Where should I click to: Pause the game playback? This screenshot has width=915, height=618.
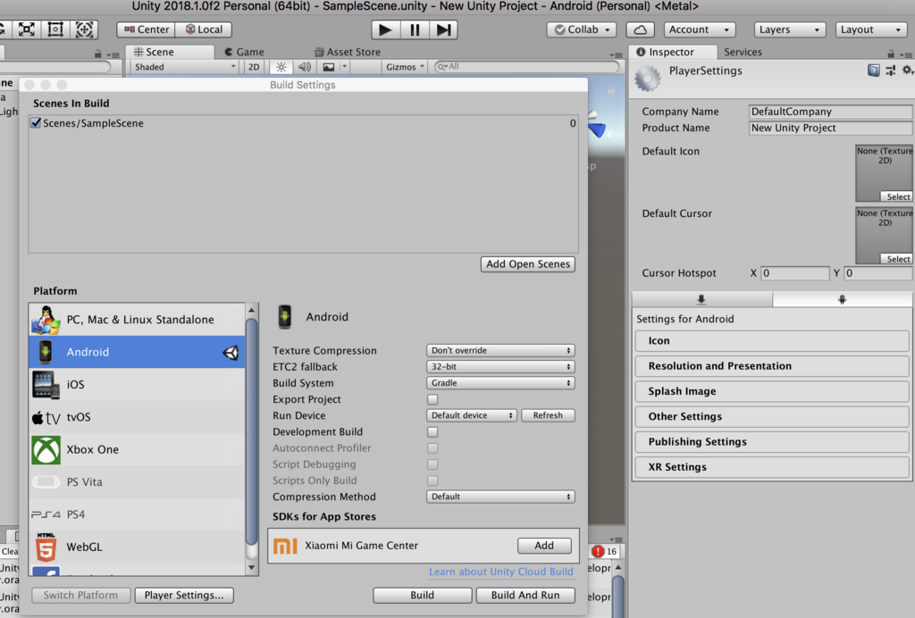[415, 29]
